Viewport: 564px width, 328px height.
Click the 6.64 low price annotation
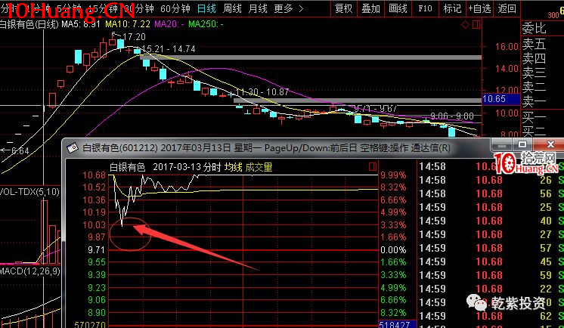pos(20,150)
